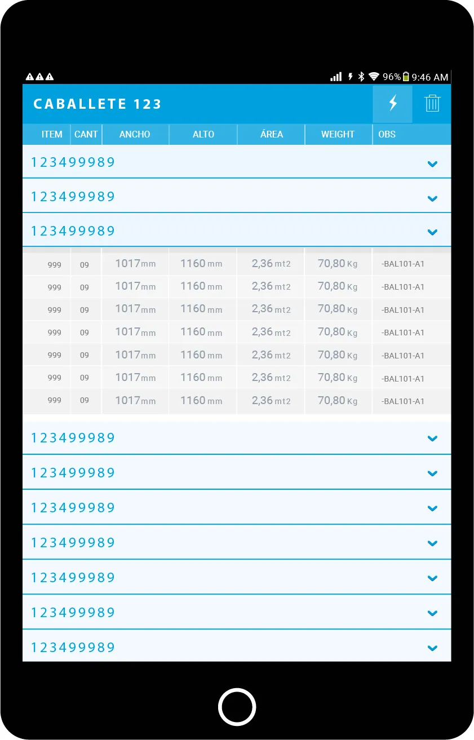Viewport: 474px width, 740px height.
Task: Select the OBS column header
Action: pos(387,134)
